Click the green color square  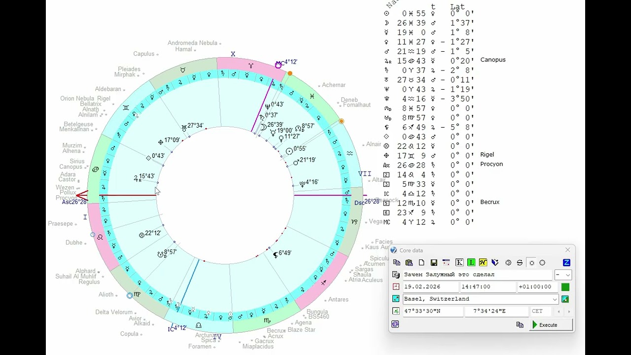(565, 286)
